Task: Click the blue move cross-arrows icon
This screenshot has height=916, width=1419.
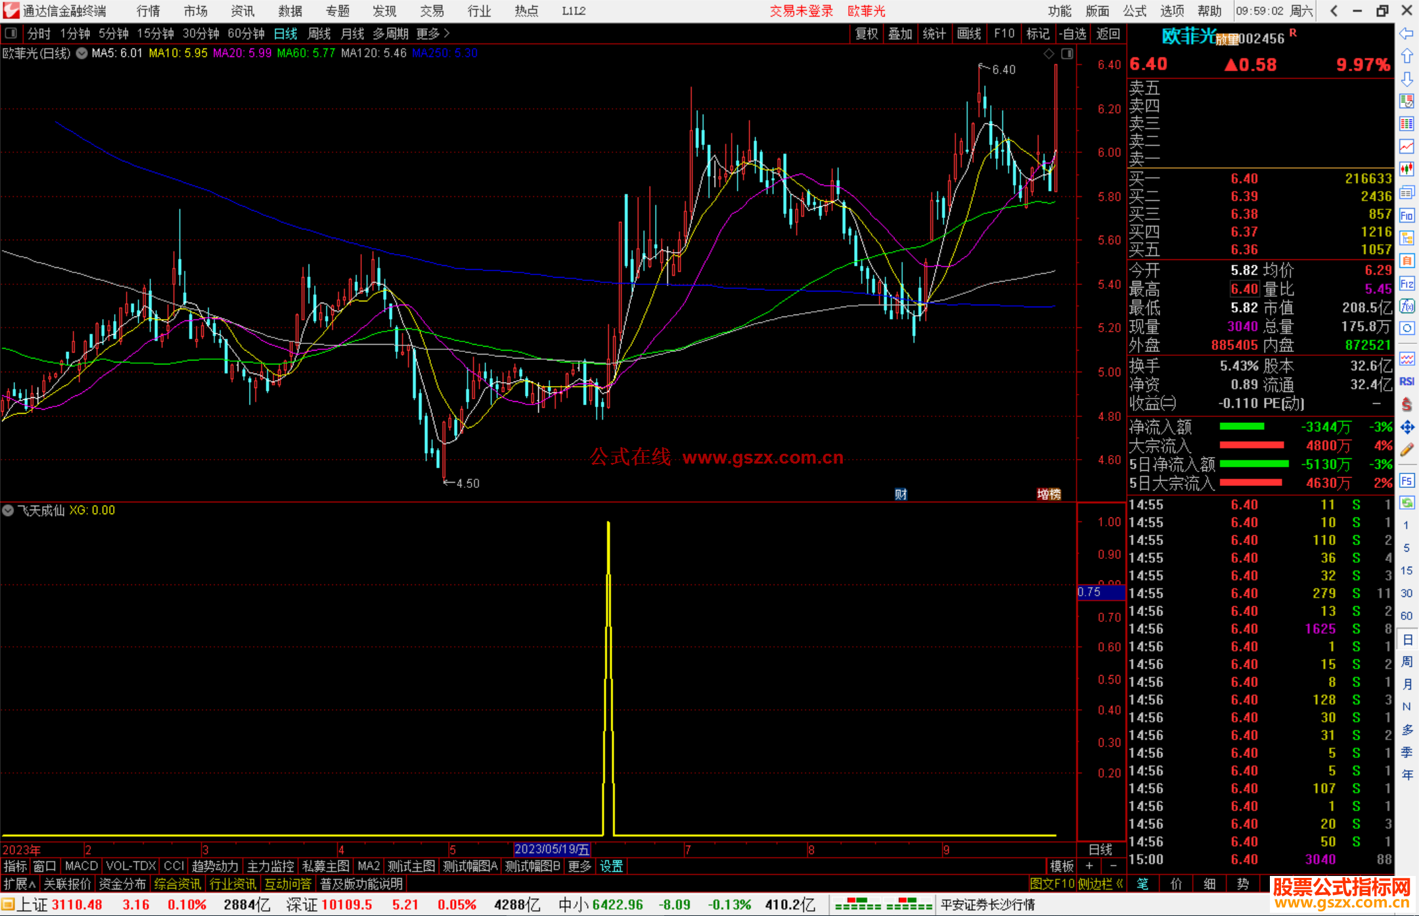Action: [1407, 427]
